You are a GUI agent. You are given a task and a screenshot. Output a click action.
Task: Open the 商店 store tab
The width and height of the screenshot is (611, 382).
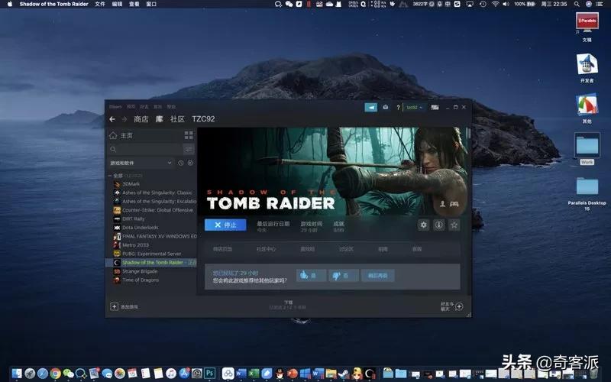(x=141, y=119)
